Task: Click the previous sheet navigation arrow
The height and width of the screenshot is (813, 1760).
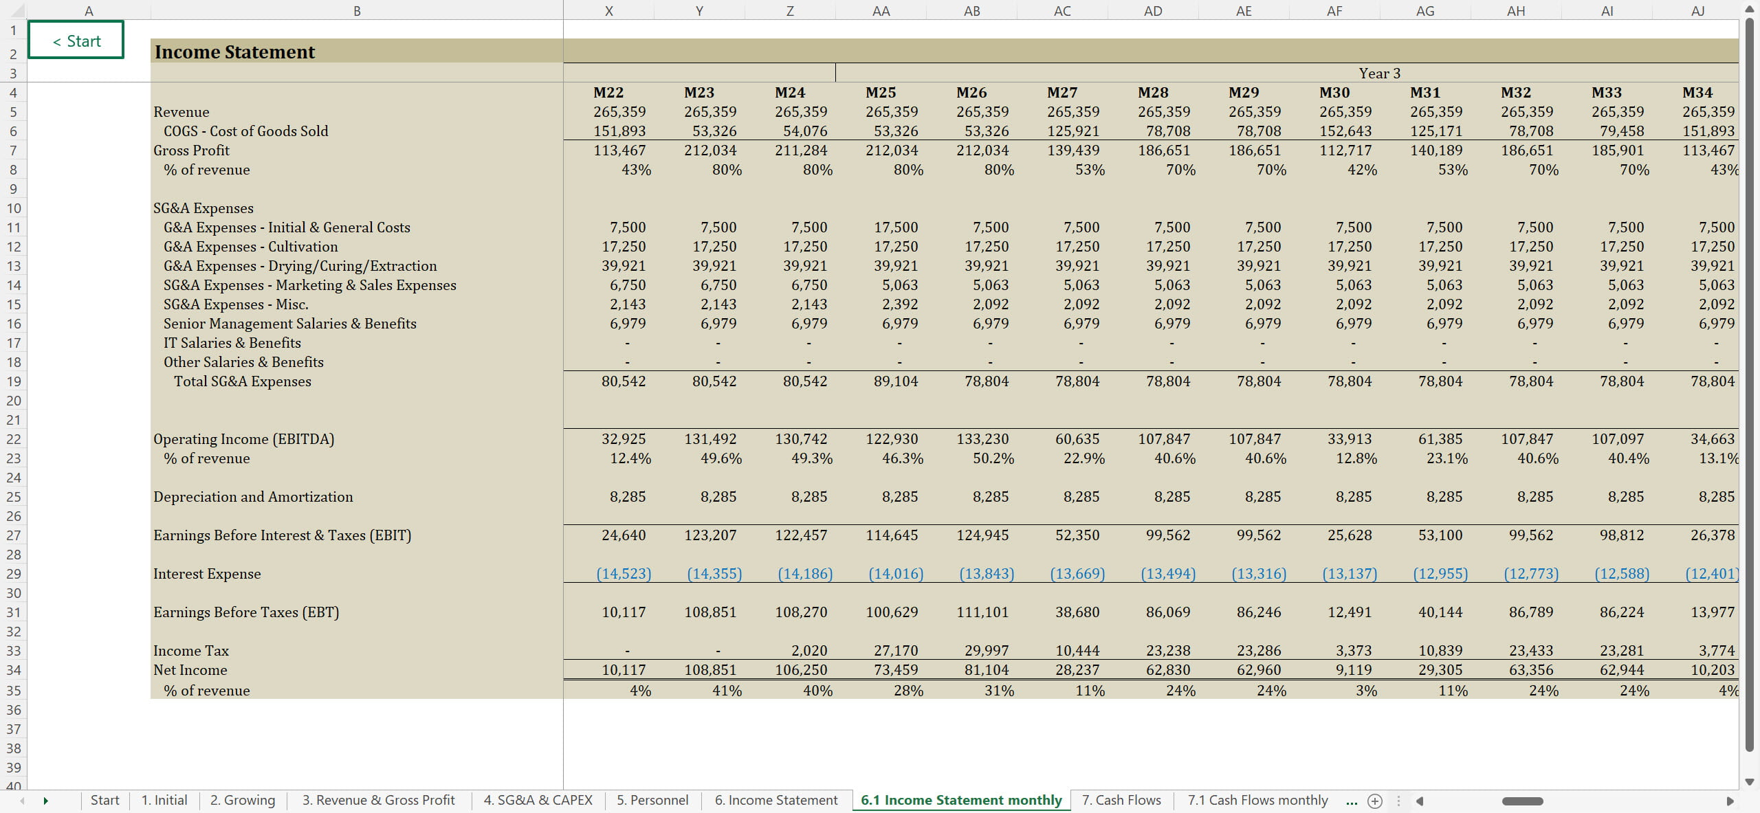Action: [x=23, y=801]
